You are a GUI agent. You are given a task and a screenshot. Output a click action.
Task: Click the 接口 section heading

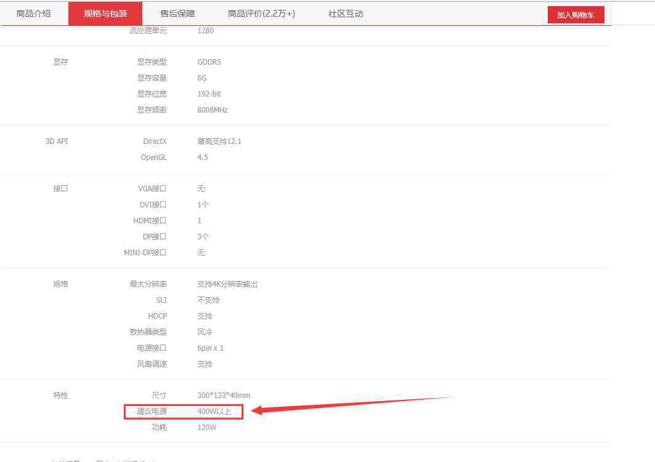[60, 188]
